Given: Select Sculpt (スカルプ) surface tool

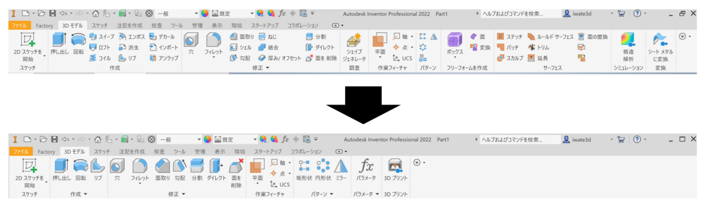Looking at the screenshot, I should [510, 58].
